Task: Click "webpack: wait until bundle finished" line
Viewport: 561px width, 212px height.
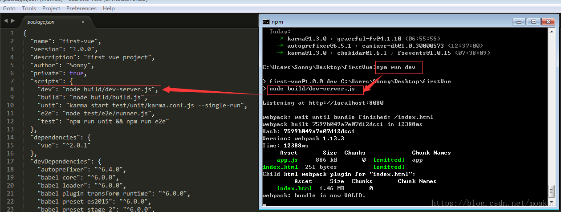Action: (x=348, y=117)
